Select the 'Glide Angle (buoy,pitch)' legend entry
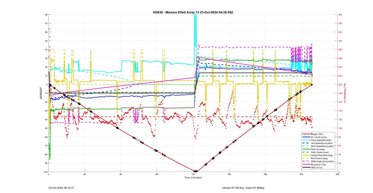Image resolution: width=373 pixels, height=193 pixels. 318,161
